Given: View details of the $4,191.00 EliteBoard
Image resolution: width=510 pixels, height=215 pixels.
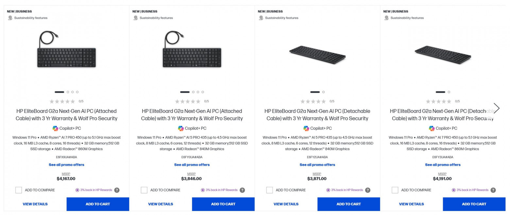Looking at the screenshot, I should 411,204.
